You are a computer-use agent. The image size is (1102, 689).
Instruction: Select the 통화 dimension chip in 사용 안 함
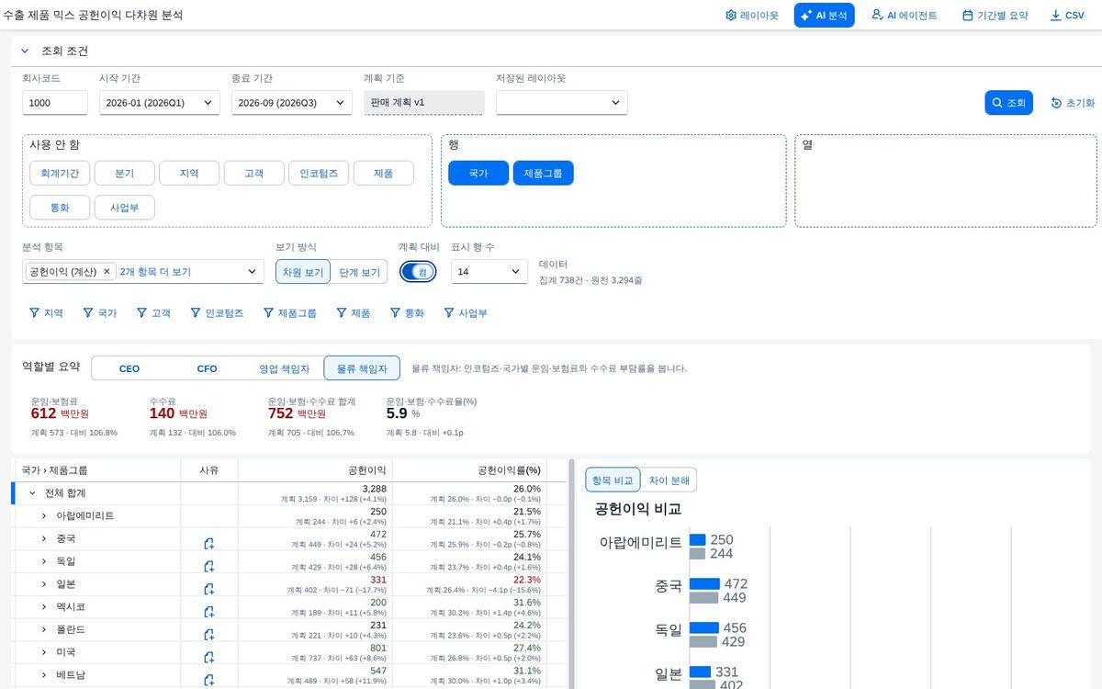click(x=60, y=208)
